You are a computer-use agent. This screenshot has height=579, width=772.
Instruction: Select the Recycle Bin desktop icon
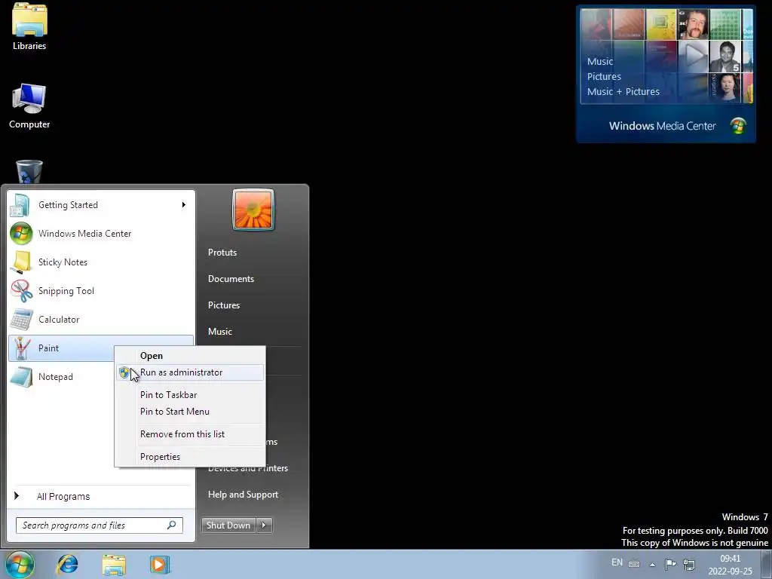point(29,172)
